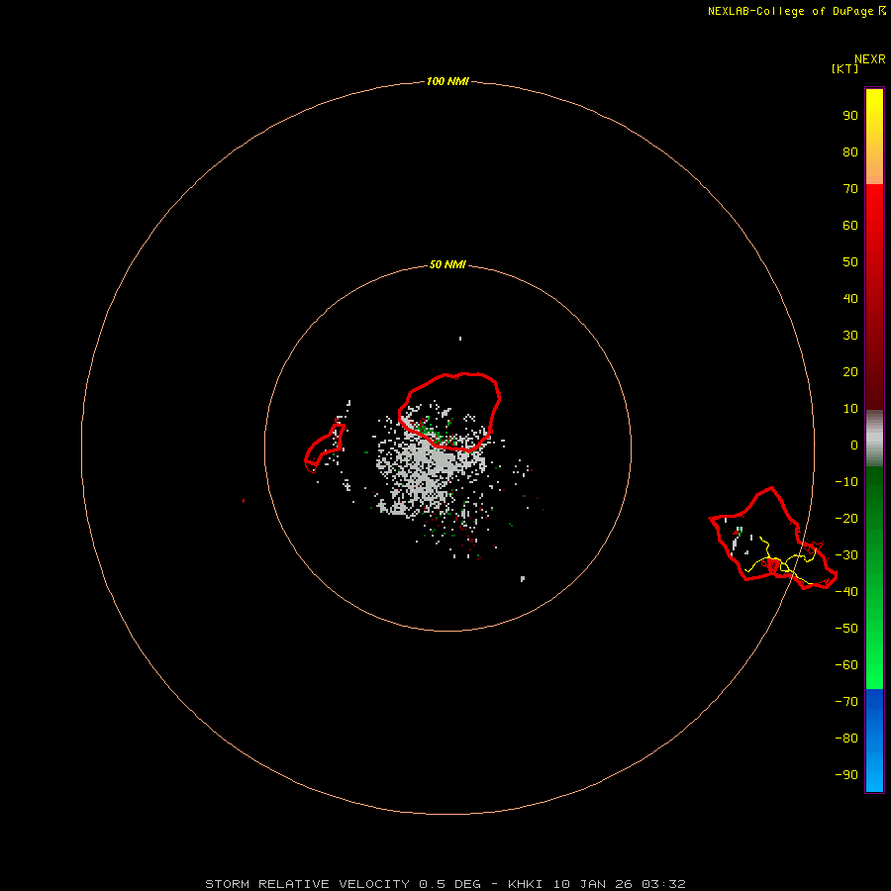This screenshot has width=891, height=891.
Task: Click the 80 value on velocity scale
Action: pyautogui.click(x=850, y=151)
